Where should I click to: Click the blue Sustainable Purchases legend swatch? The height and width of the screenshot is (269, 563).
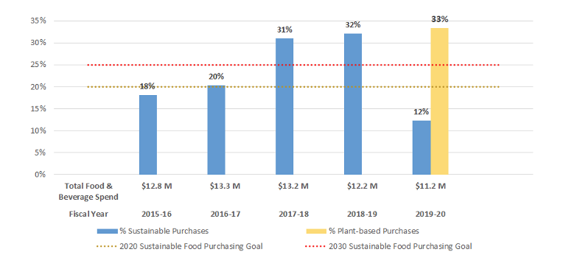tap(108, 231)
